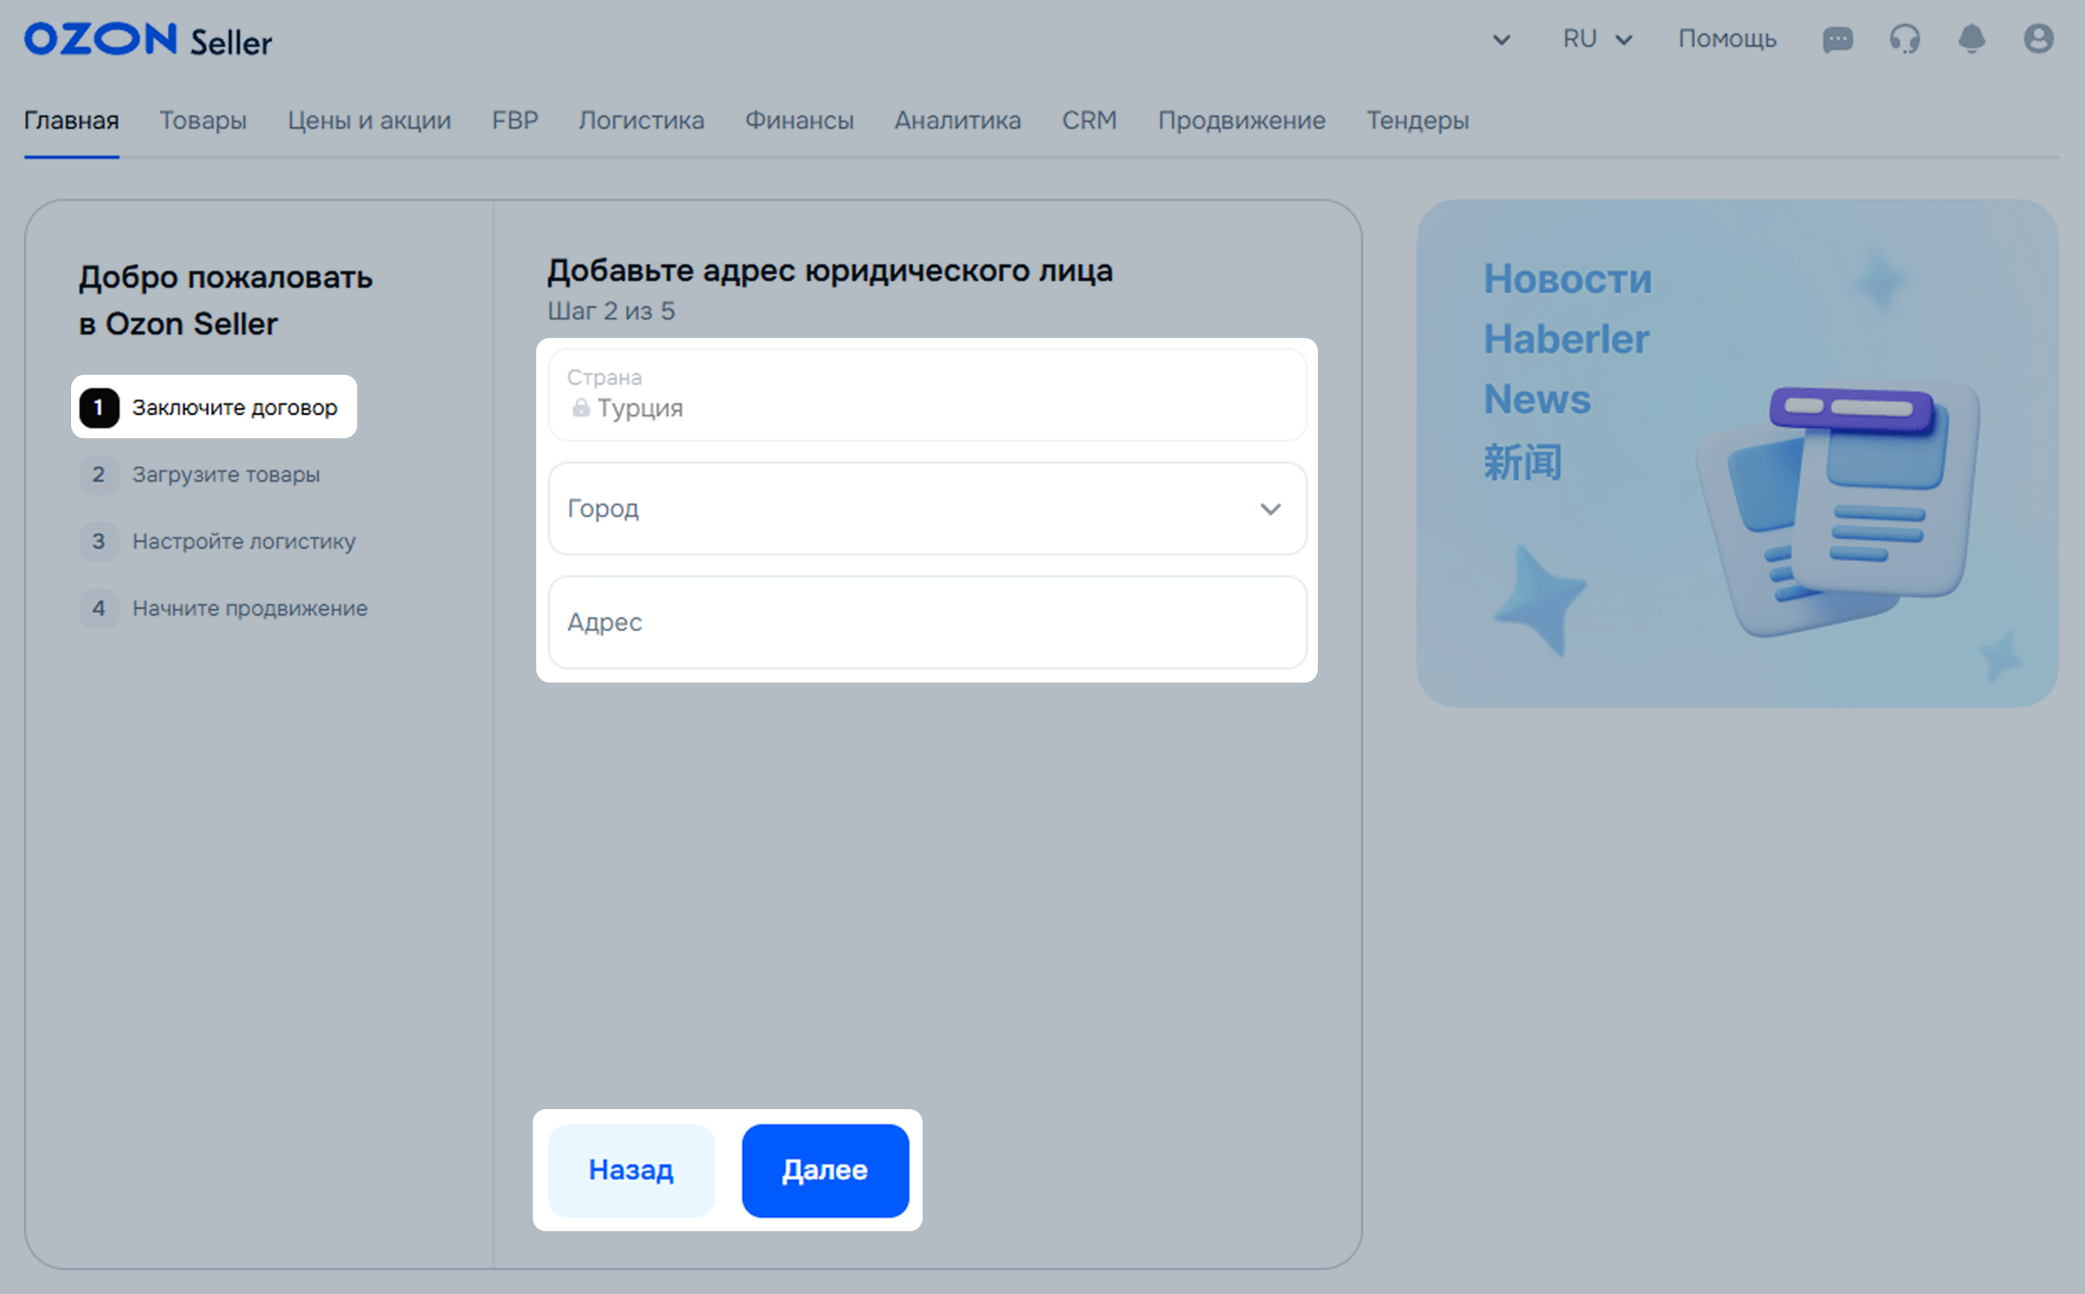Open the Логистика tab
Image resolution: width=2085 pixels, height=1294 pixels.
(x=641, y=120)
